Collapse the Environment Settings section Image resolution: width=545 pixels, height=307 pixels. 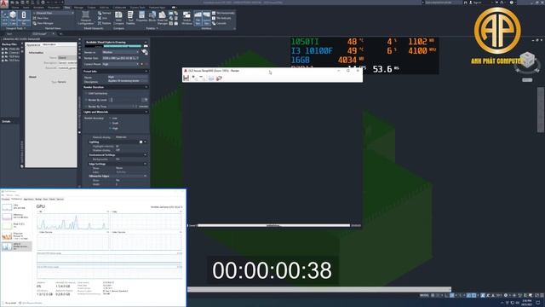pos(145,155)
